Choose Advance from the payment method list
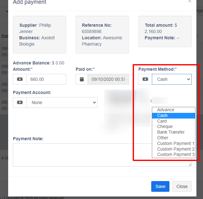Viewport: 203px width, 199px height. pos(166,110)
